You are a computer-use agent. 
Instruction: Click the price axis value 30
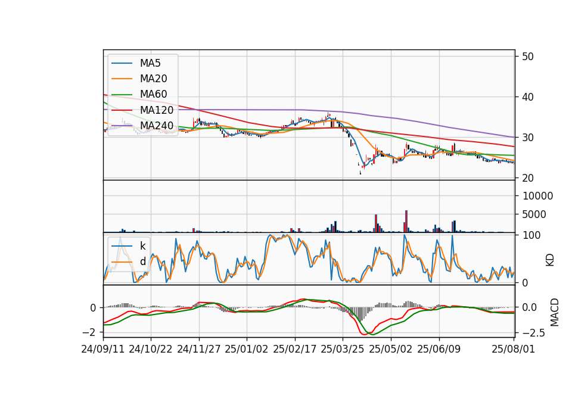point(528,138)
